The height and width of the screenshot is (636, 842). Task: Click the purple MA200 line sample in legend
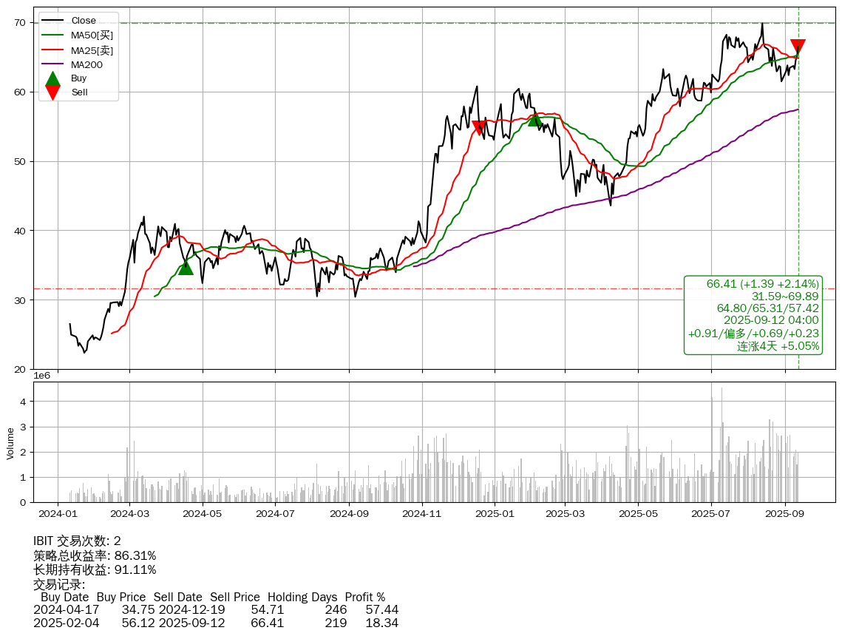(52, 64)
